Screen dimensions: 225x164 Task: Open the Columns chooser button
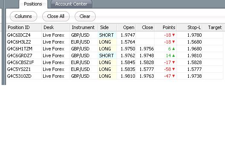coord(23,16)
